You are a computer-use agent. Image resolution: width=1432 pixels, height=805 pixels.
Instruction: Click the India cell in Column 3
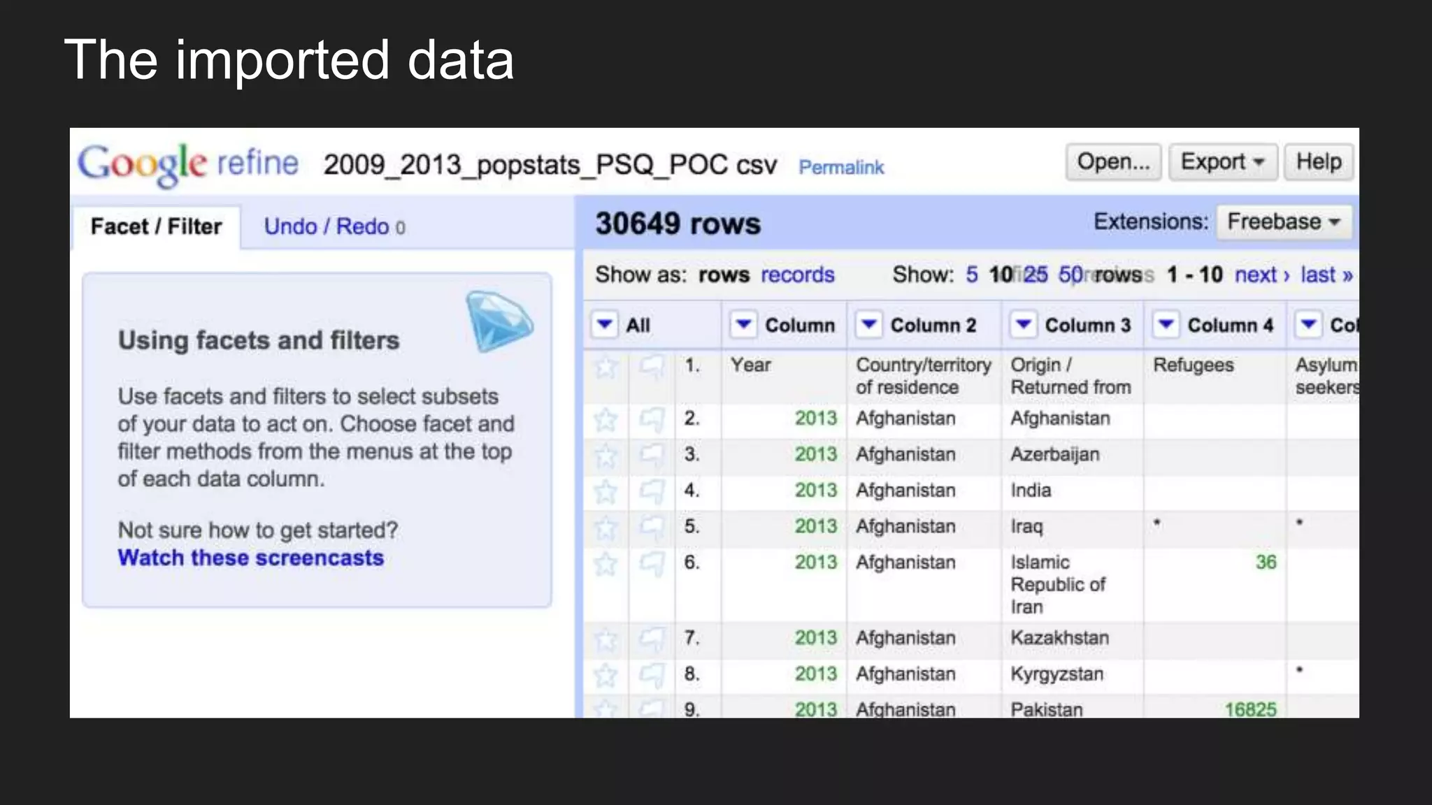click(1073, 494)
